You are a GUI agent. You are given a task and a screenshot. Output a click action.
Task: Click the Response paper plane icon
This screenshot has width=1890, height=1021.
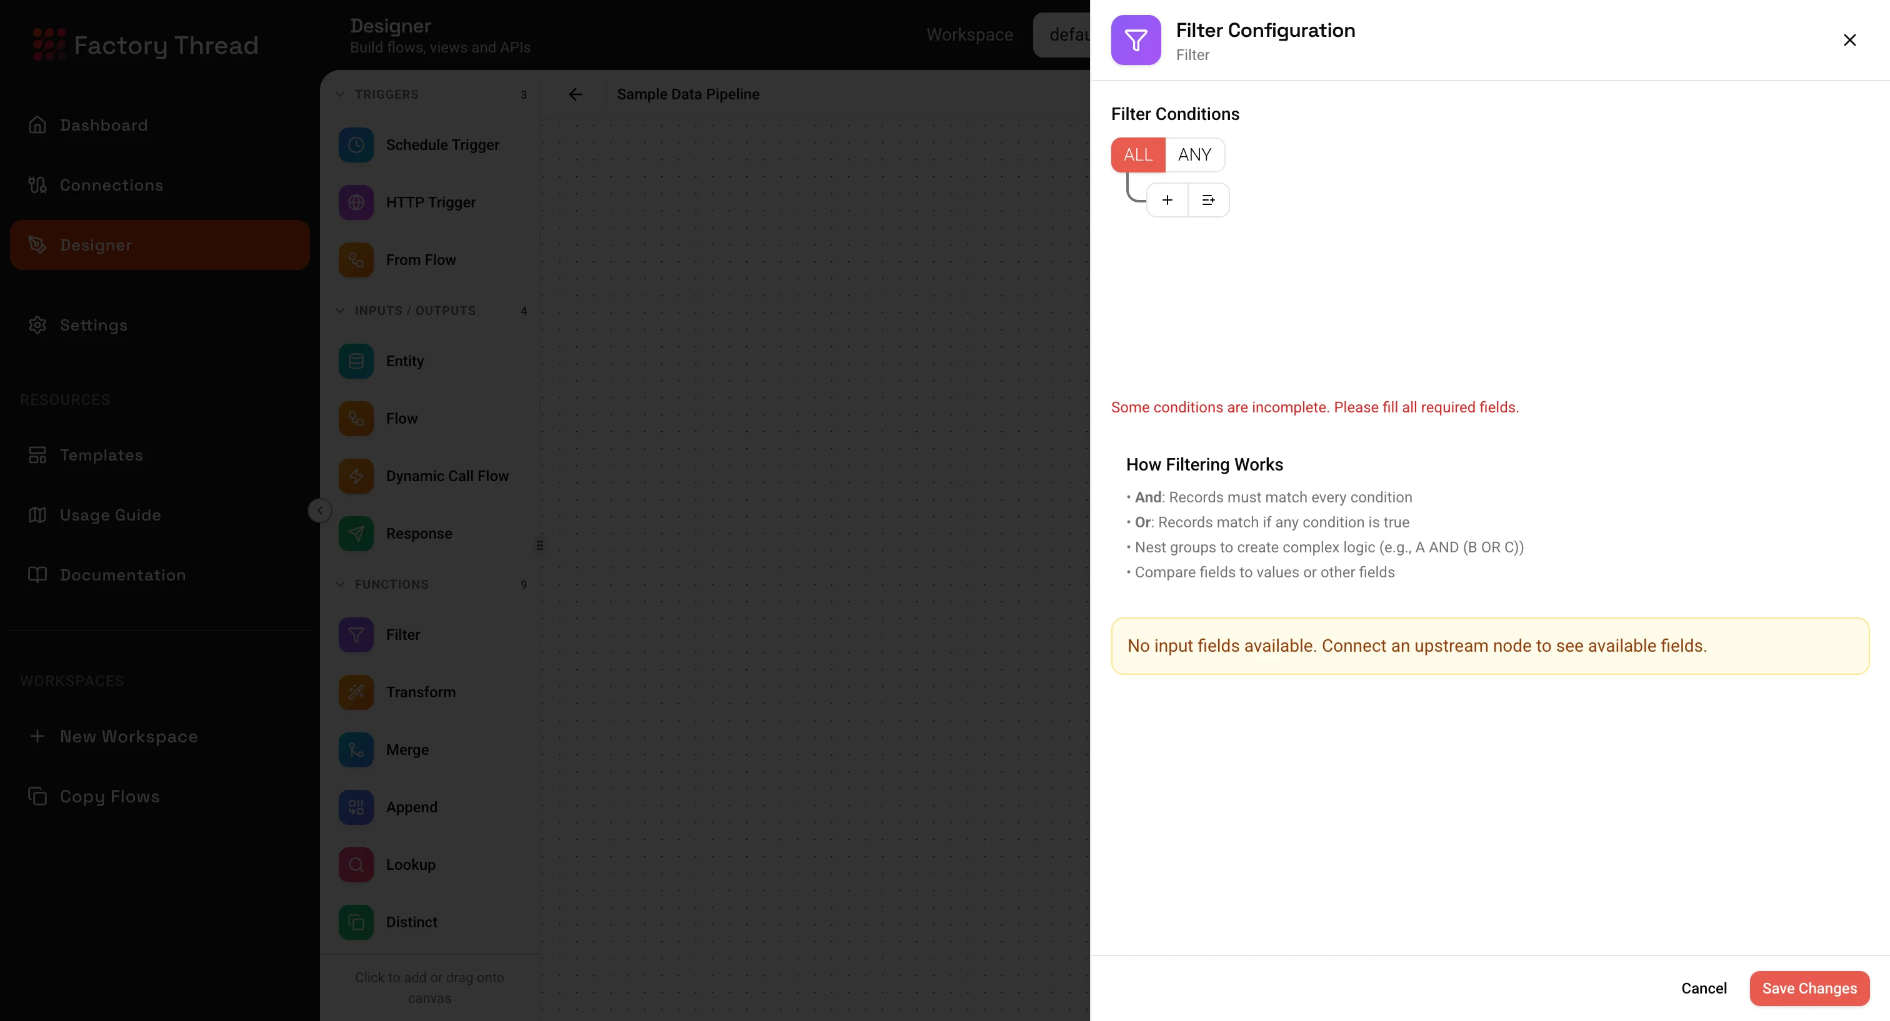tap(356, 534)
